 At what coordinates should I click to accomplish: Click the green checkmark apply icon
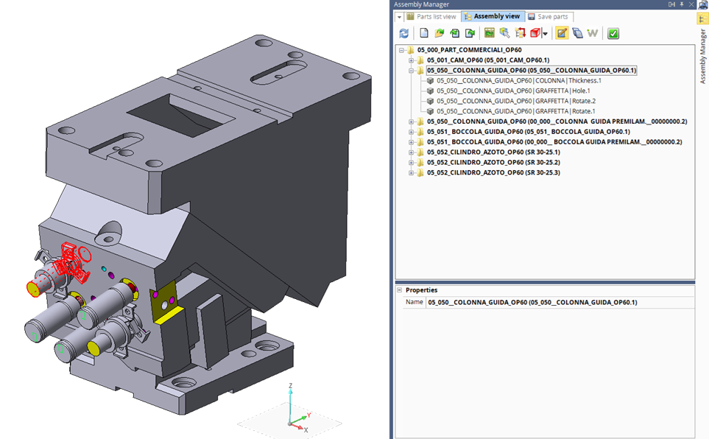613,33
